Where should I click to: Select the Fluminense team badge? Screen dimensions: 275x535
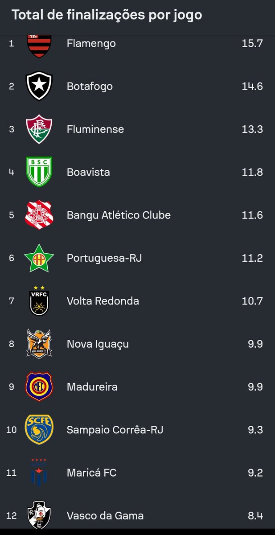coord(39,129)
